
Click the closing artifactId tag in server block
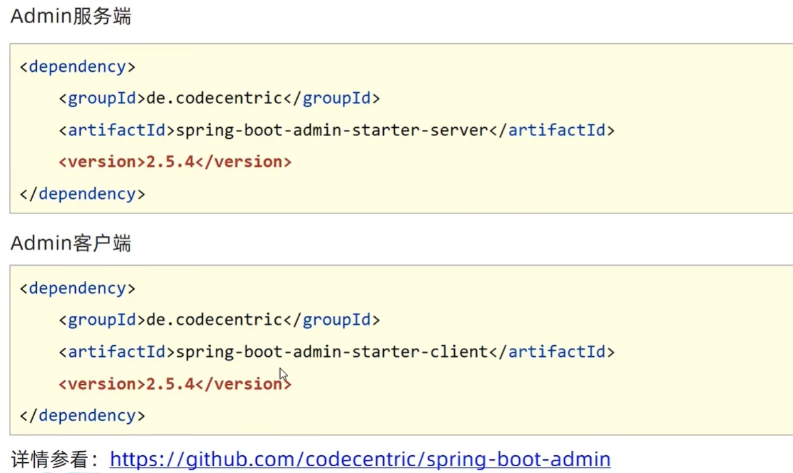tap(552, 130)
